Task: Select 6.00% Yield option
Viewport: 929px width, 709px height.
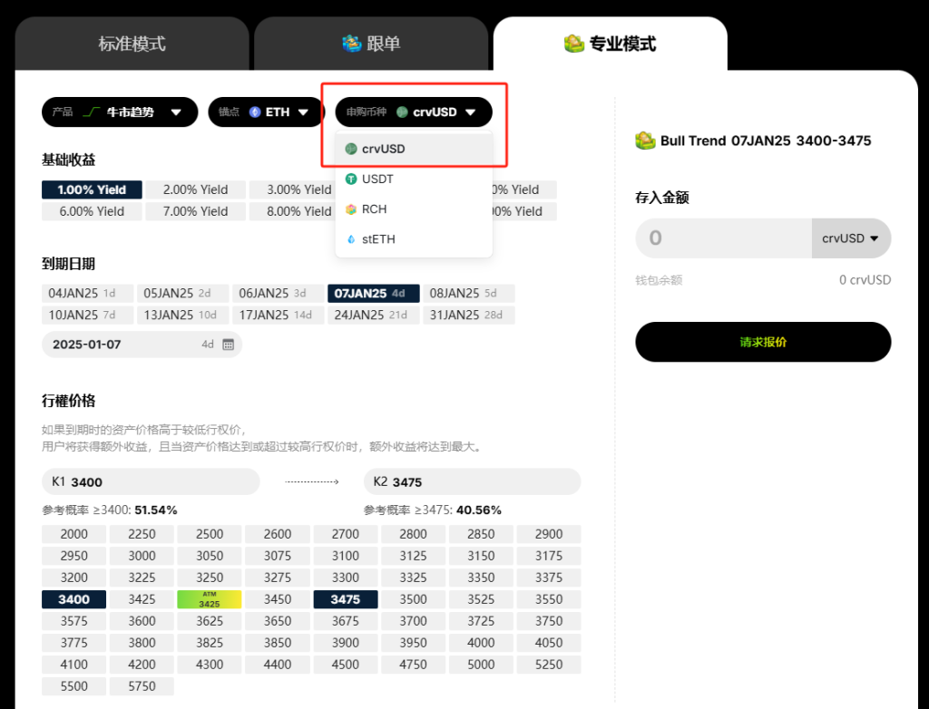Action: tap(92, 211)
